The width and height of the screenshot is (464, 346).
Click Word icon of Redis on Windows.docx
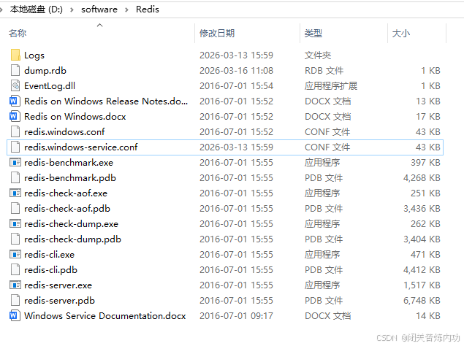coord(15,117)
